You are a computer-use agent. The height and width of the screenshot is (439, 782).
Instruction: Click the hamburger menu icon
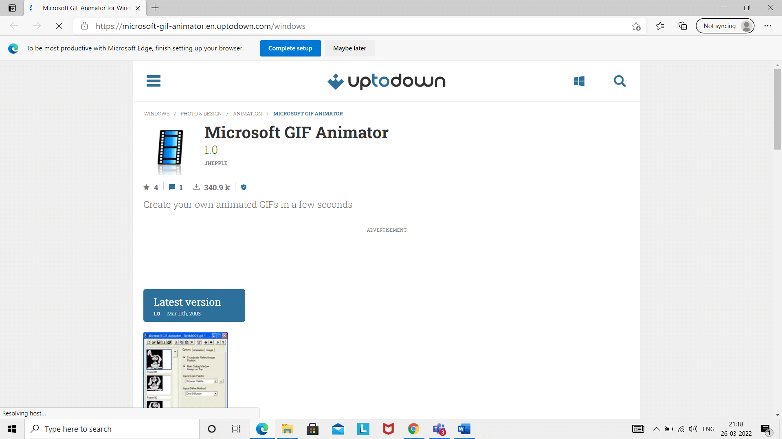click(x=153, y=81)
